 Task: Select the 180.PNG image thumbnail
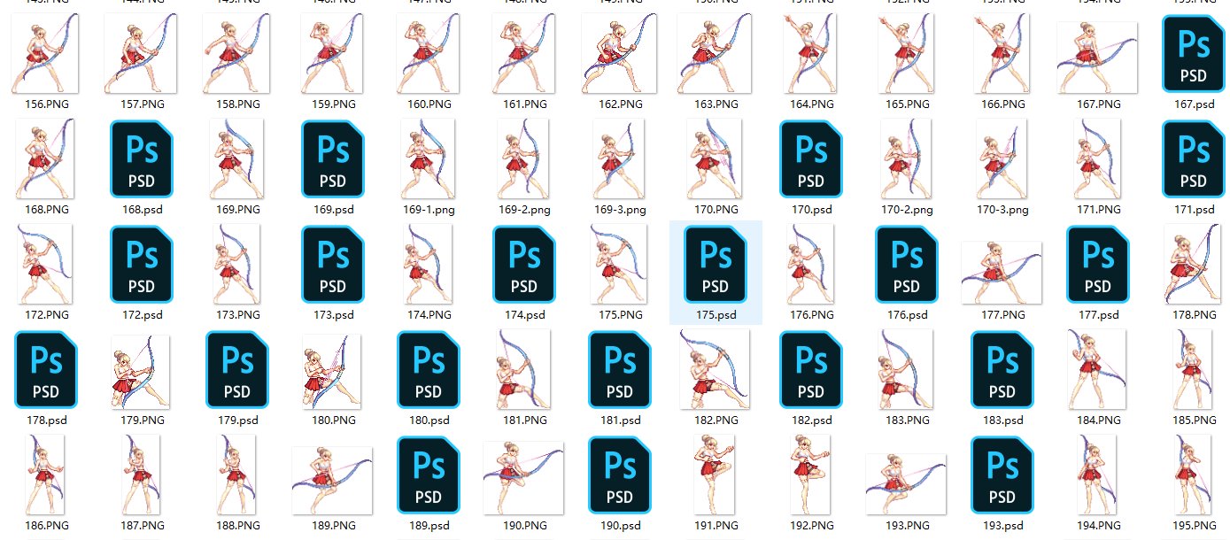(x=333, y=372)
